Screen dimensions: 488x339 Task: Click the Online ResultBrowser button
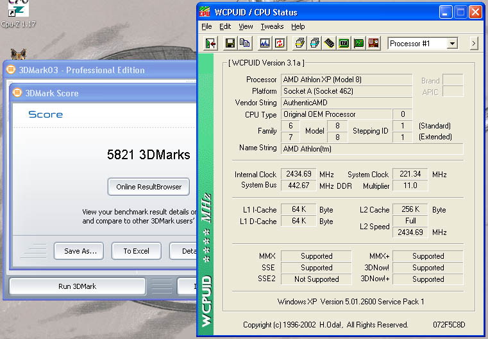[x=149, y=187]
